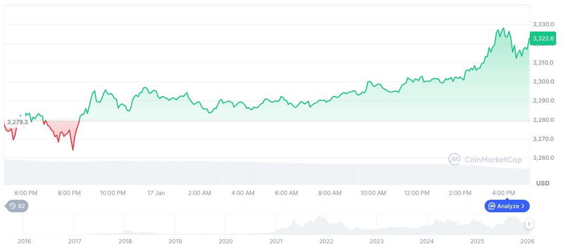Click the history clock icon showing 92
Viewport: 564px width, 247px height.
point(12,206)
